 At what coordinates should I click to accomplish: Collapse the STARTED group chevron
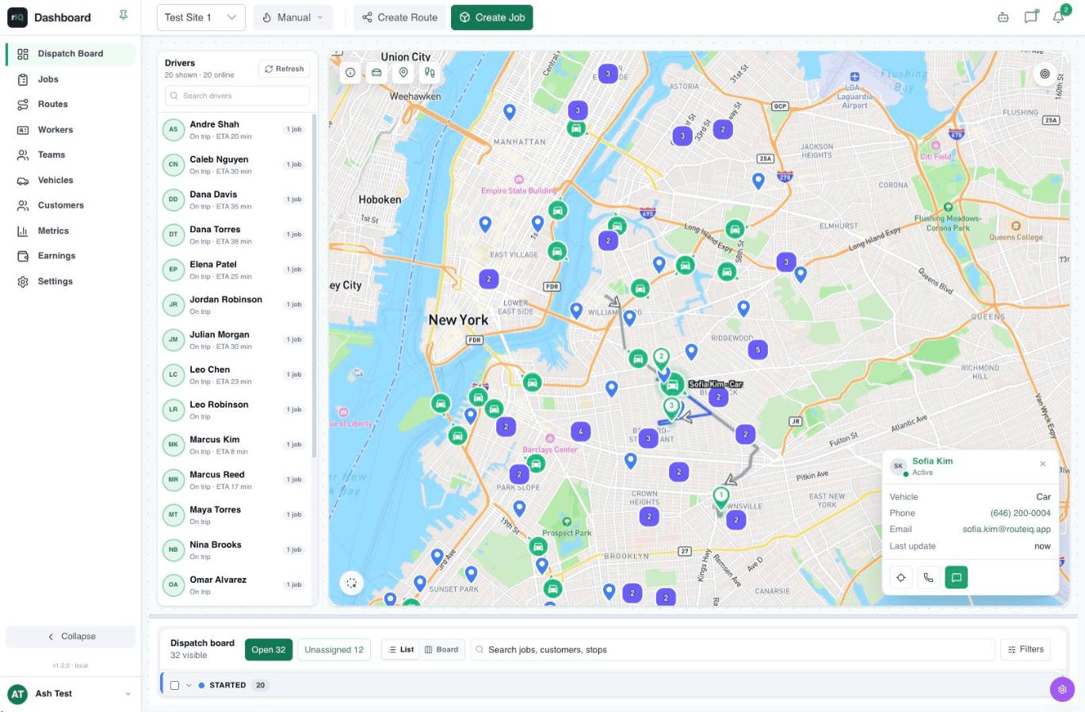click(189, 685)
